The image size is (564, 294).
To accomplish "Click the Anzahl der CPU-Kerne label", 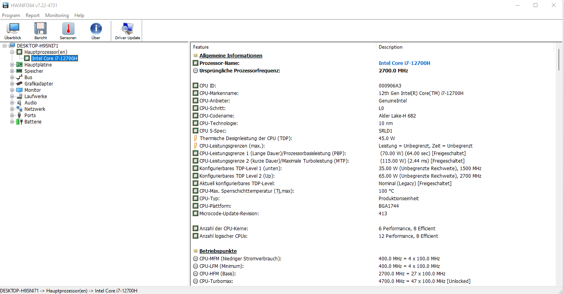I will pyautogui.click(x=224, y=229).
